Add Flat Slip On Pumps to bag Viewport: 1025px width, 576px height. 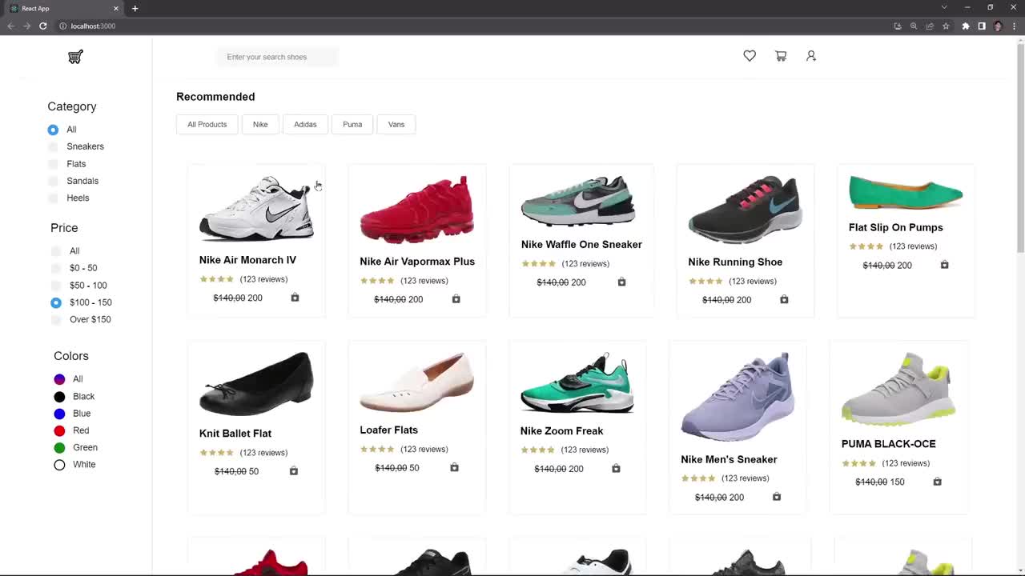point(944,265)
